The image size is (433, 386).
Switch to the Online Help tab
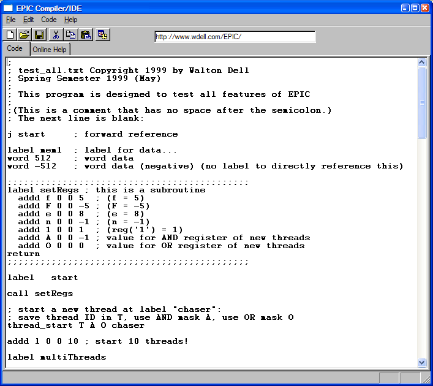coord(50,50)
